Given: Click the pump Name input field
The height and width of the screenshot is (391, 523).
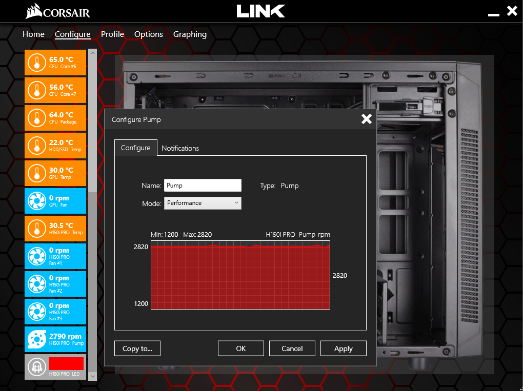Looking at the screenshot, I should [x=203, y=186].
